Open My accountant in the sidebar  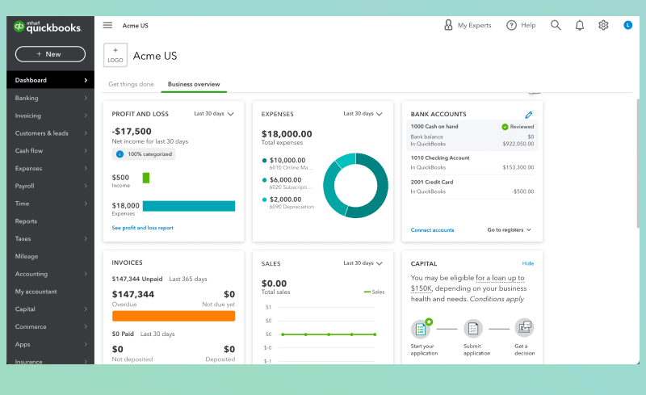coord(50,292)
